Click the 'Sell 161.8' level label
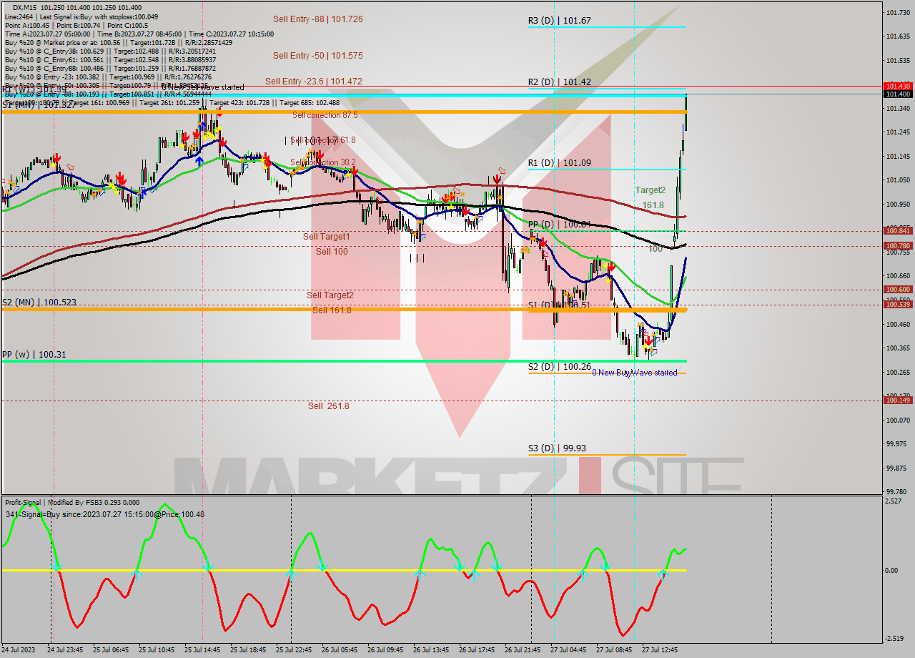This screenshot has height=658, width=915. 332,310
